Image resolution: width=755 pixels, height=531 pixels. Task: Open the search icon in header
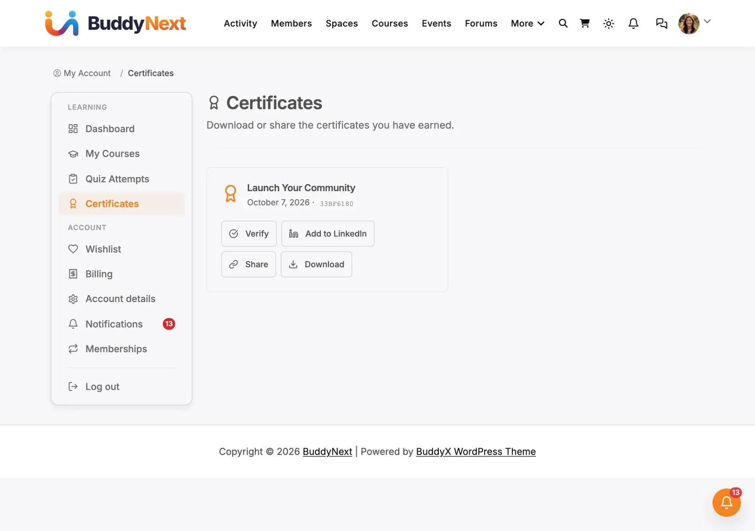[563, 23]
